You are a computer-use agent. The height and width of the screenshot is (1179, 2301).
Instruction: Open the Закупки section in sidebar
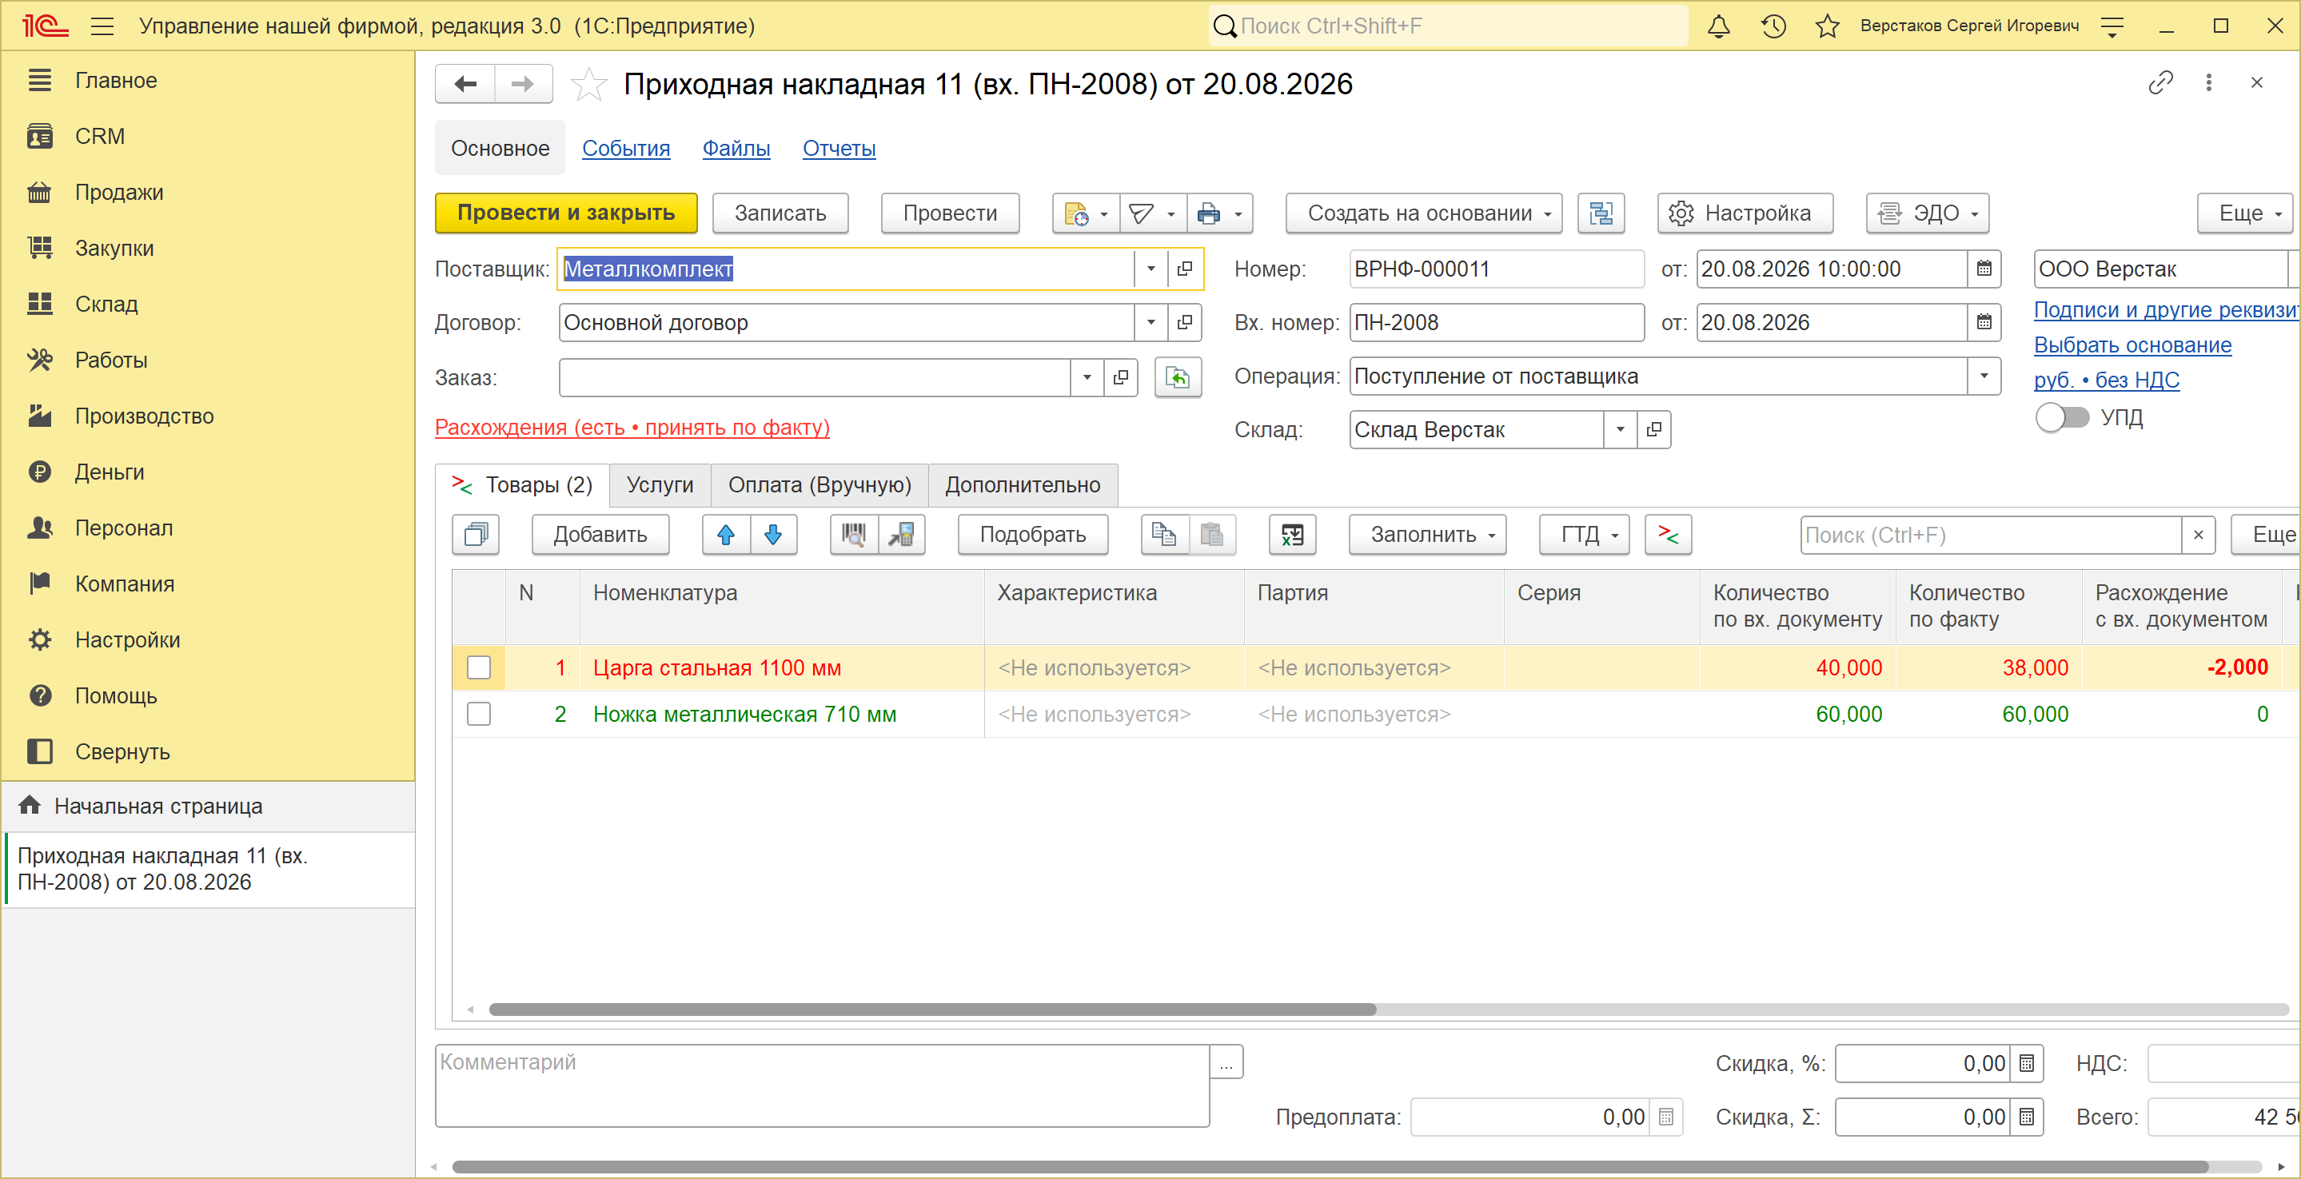114,249
